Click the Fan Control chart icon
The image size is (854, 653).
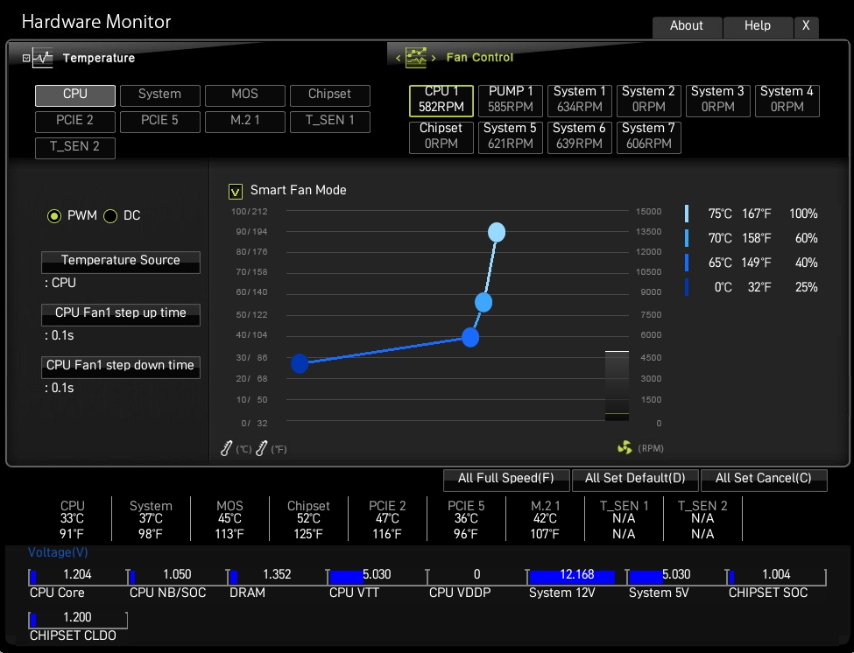click(x=415, y=57)
